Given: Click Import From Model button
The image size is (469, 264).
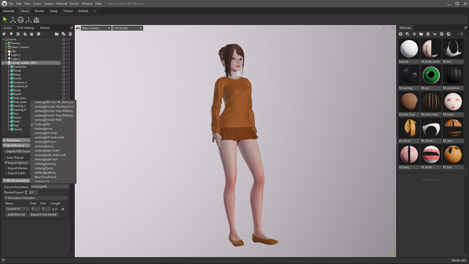Looking at the screenshot, I should pos(43,215).
